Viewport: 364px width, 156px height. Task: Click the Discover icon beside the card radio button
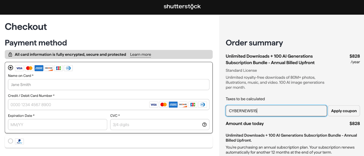tap(49, 68)
